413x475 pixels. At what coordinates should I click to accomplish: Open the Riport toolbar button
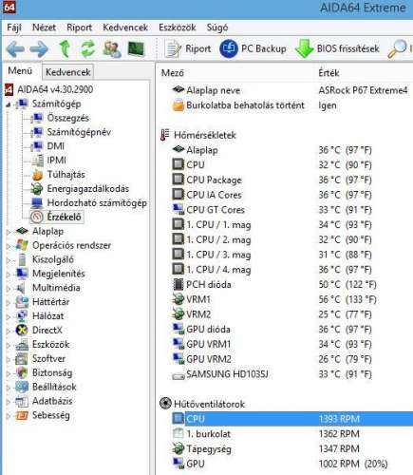(x=188, y=48)
